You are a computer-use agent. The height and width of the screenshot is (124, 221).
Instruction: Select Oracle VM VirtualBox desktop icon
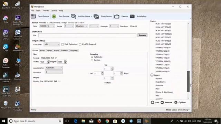[18, 106]
